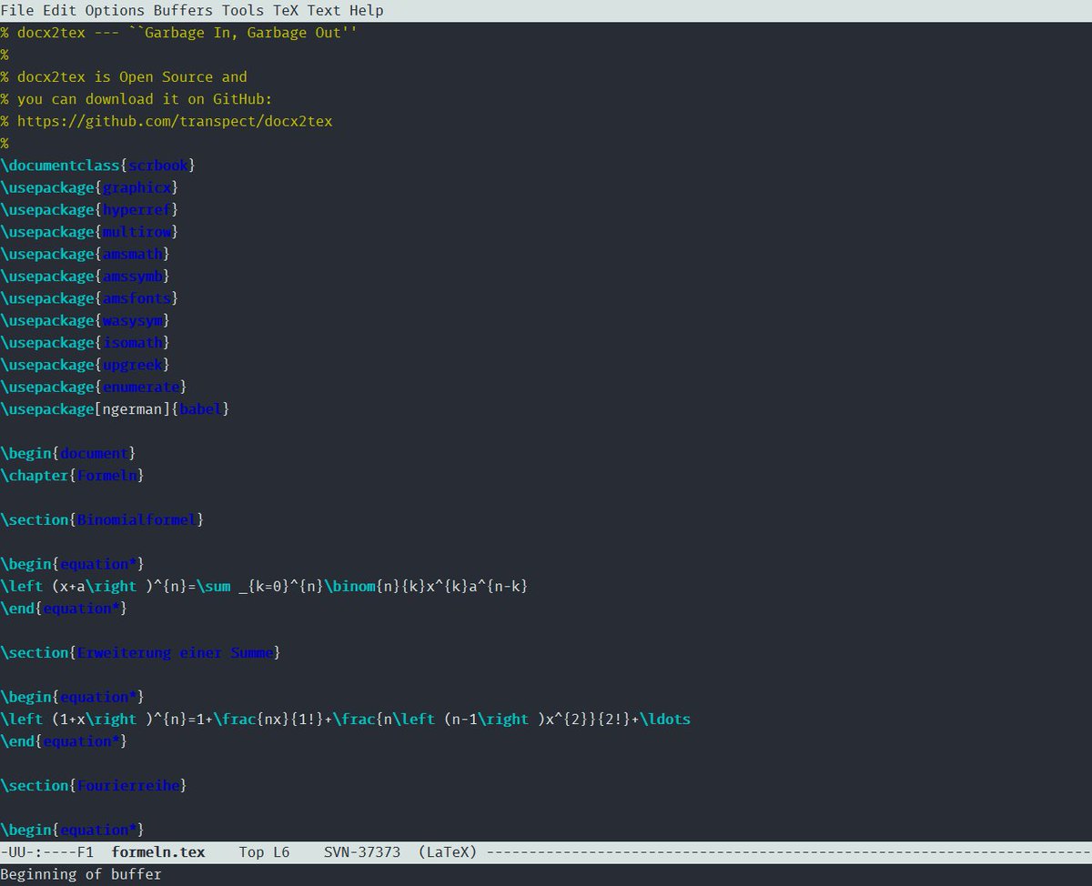
Task: Click the \section{Binomialformel} heading
Action: pyautogui.click(x=100, y=519)
